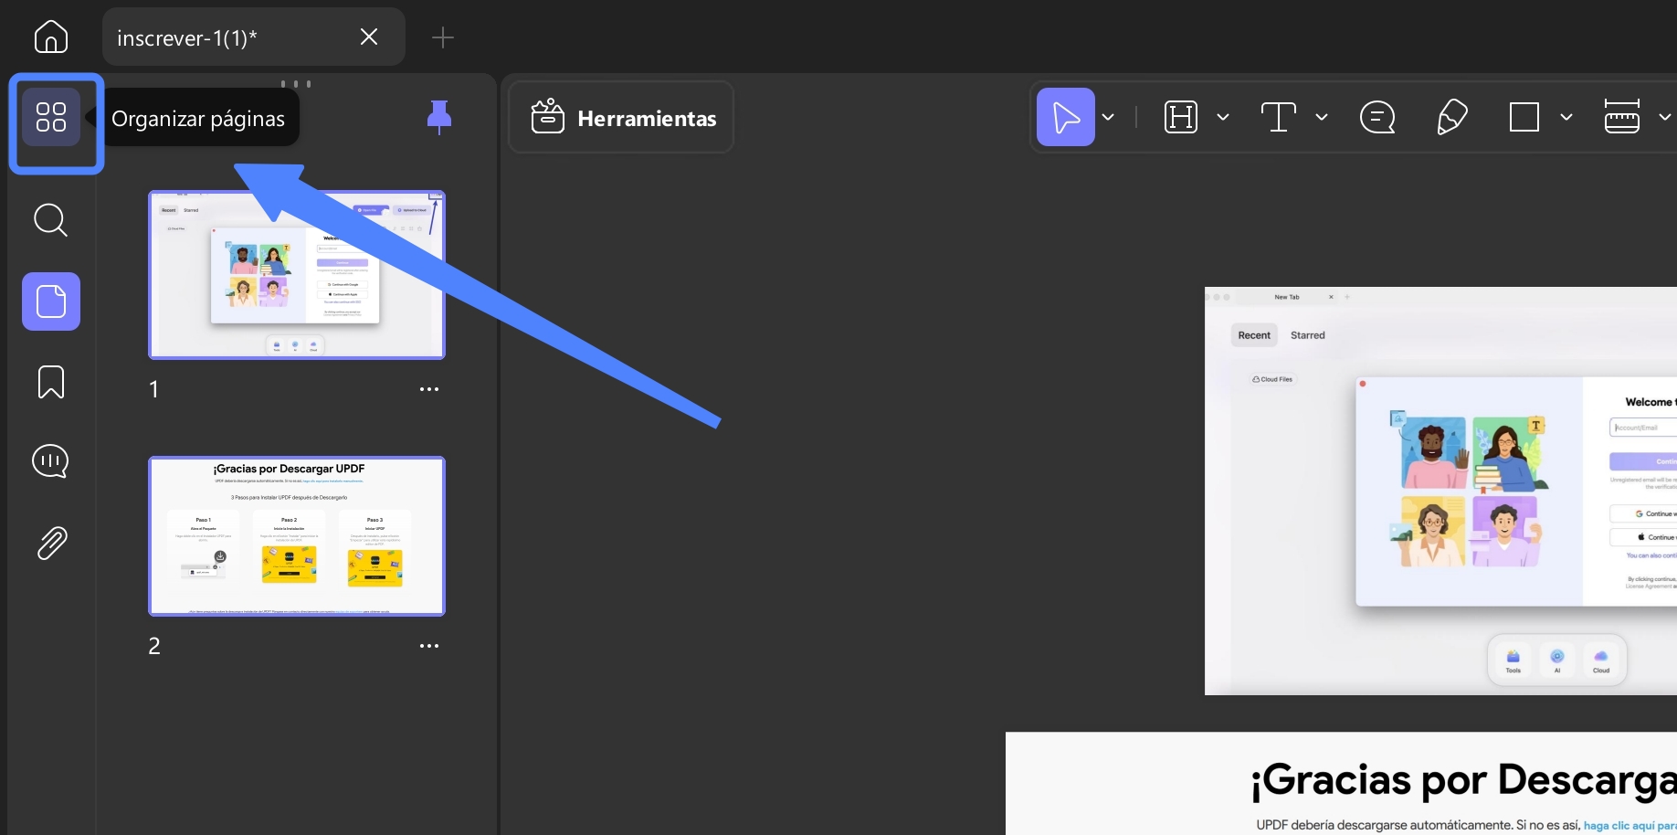Click the "¡Gracias por Descarga" heading in document
The width and height of the screenshot is (1677, 835).
click(x=1463, y=780)
